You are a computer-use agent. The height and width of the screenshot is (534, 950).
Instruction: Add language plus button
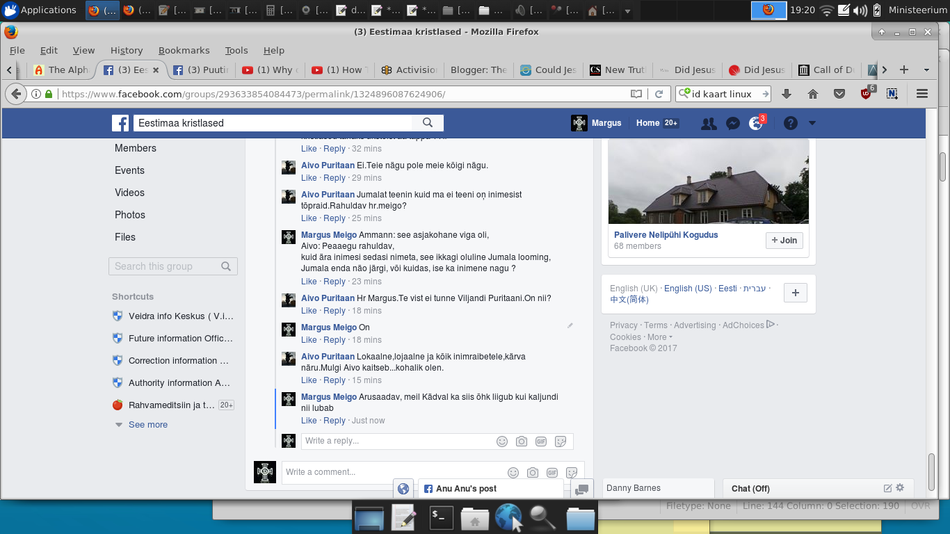[796, 293]
